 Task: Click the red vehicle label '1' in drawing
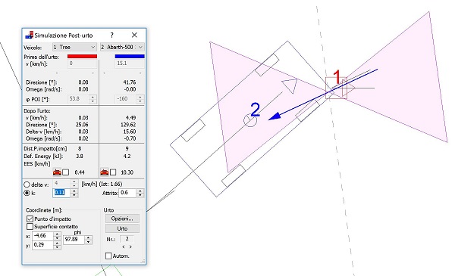click(x=336, y=77)
